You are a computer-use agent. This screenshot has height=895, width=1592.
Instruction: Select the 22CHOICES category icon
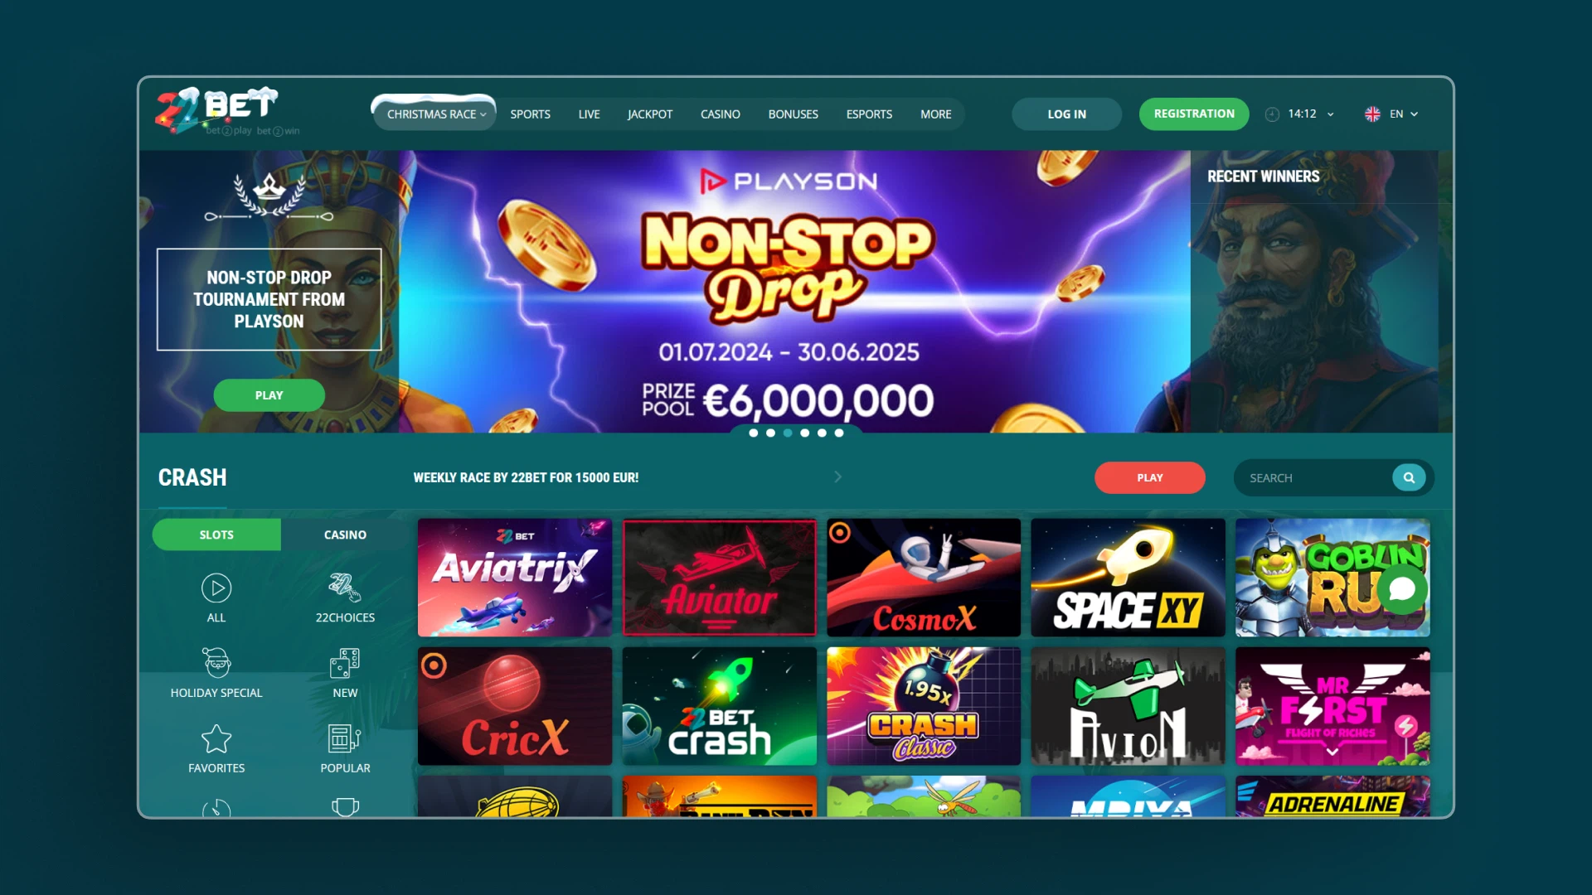coord(345,588)
